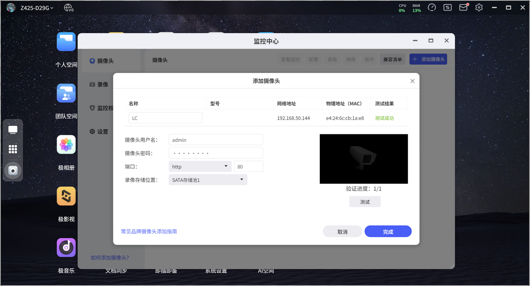
Task: Select the 监控中心 camera icon in dock
Action: click(x=13, y=170)
